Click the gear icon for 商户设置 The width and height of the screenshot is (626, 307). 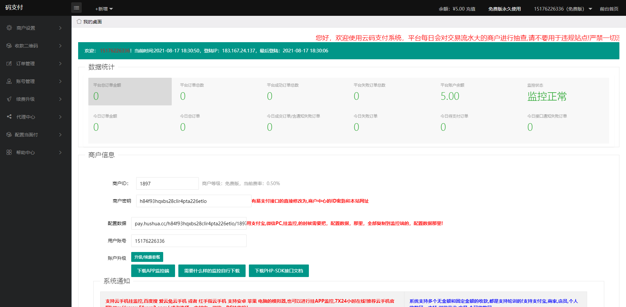9,28
